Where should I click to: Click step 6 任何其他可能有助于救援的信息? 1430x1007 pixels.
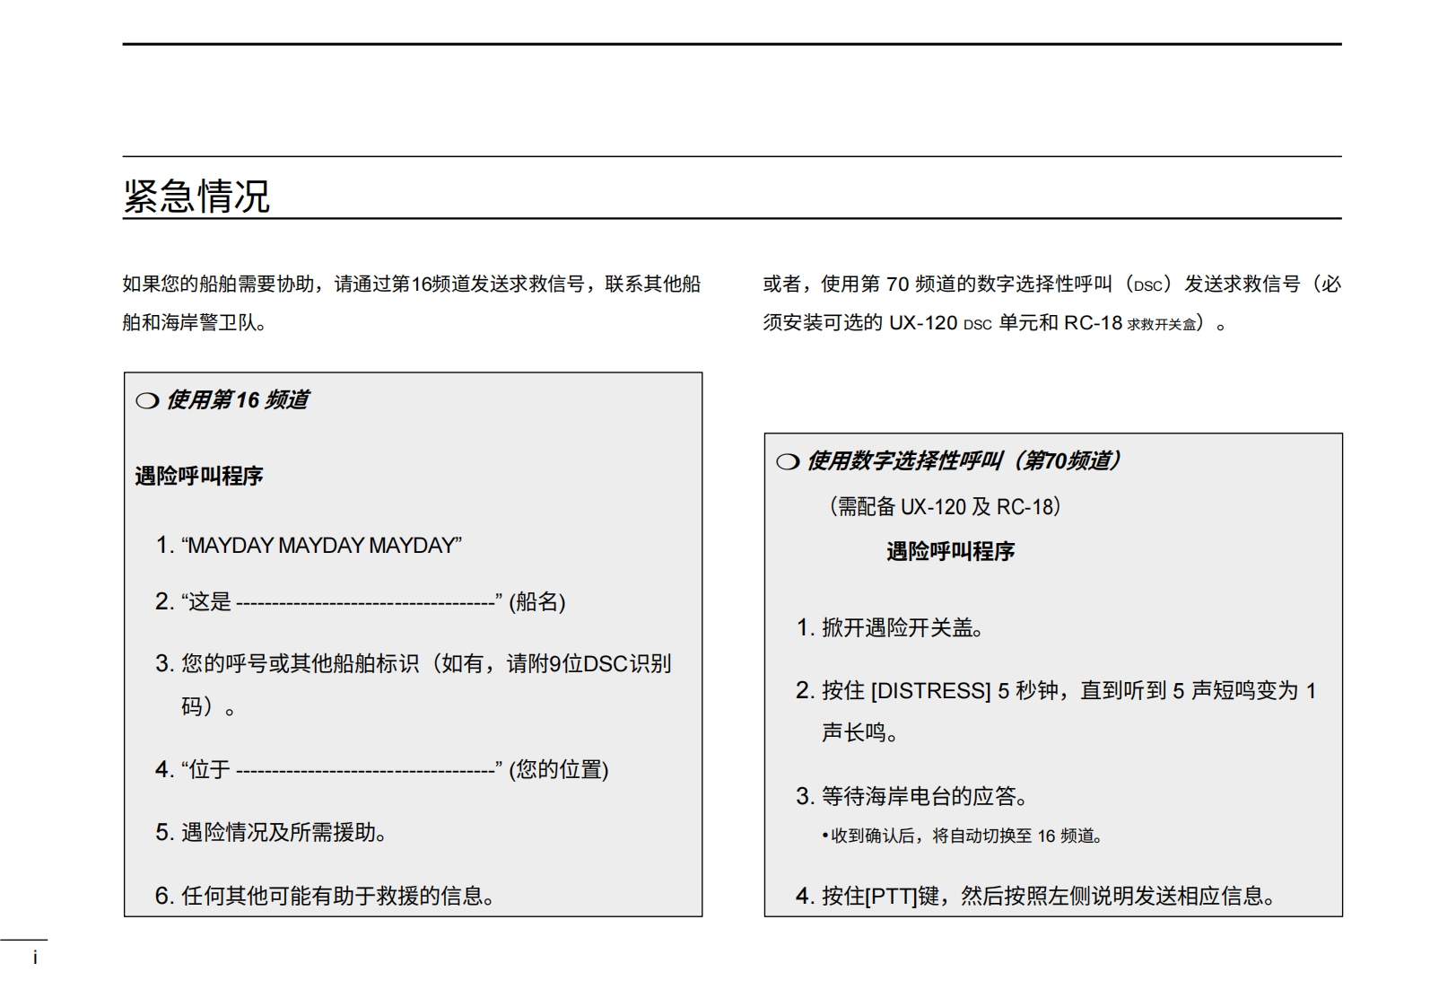(337, 897)
